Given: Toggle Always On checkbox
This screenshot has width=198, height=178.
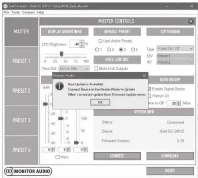Looking at the screenshot, I should pyautogui.click(x=150, y=96).
